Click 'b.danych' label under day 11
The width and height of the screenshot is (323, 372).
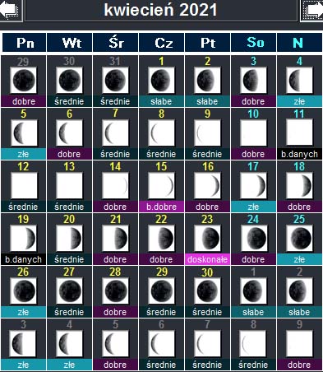point(299,154)
